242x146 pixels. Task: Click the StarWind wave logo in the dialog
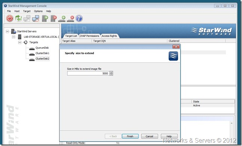[173, 56]
